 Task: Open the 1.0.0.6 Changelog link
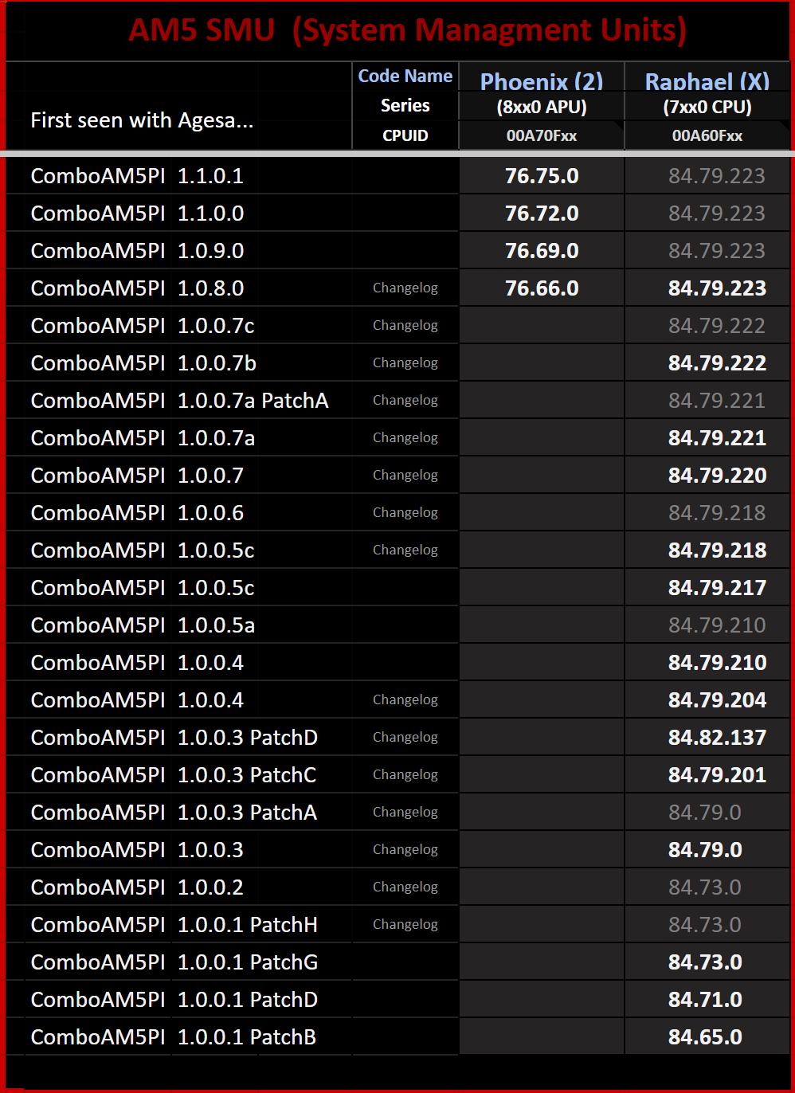point(405,512)
